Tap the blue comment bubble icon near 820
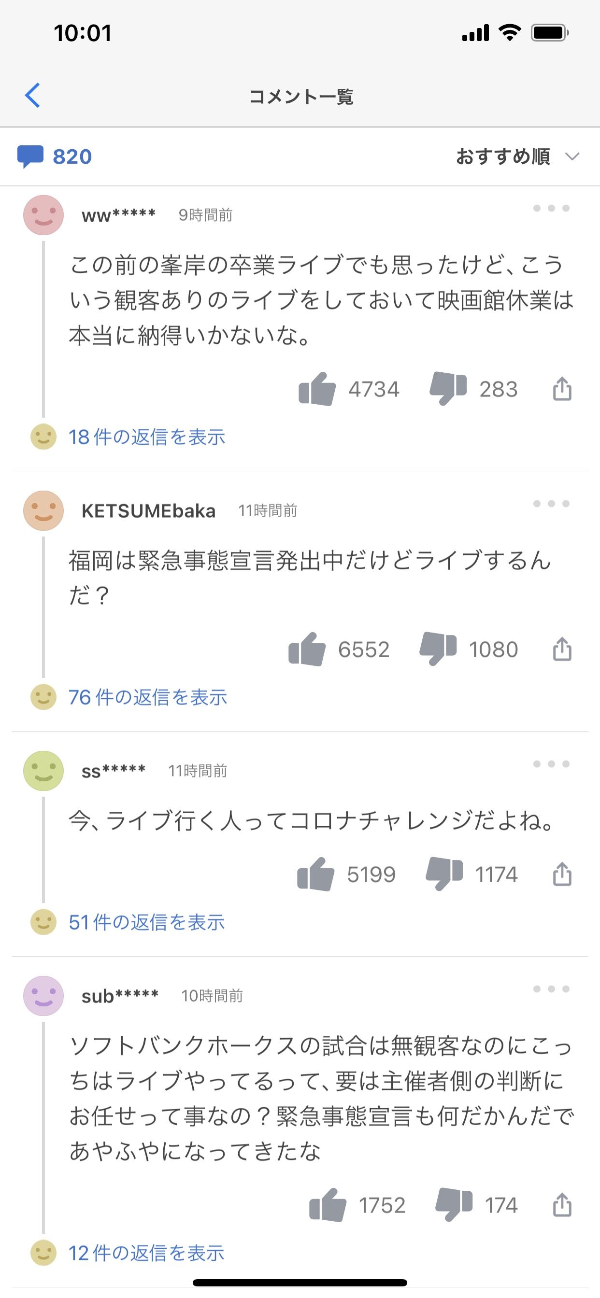Image resolution: width=600 pixels, height=1298 pixels. [30, 156]
